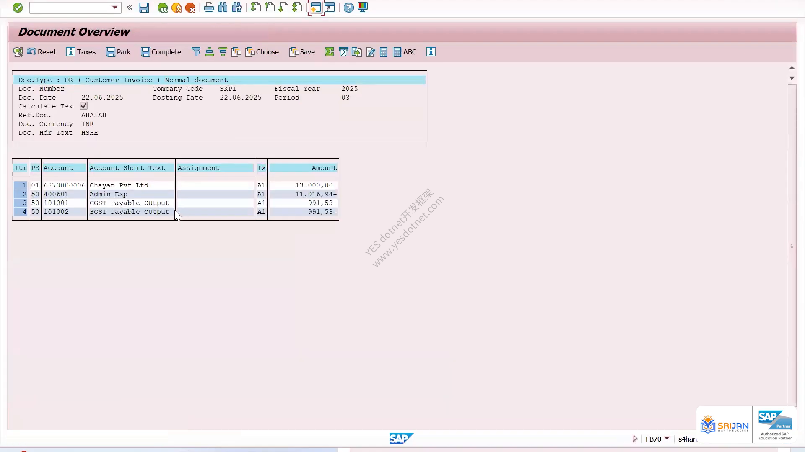This screenshot has height=452, width=805.
Task: Open the FB70 transaction dropdown arrow
Action: pyautogui.click(x=667, y=438)
